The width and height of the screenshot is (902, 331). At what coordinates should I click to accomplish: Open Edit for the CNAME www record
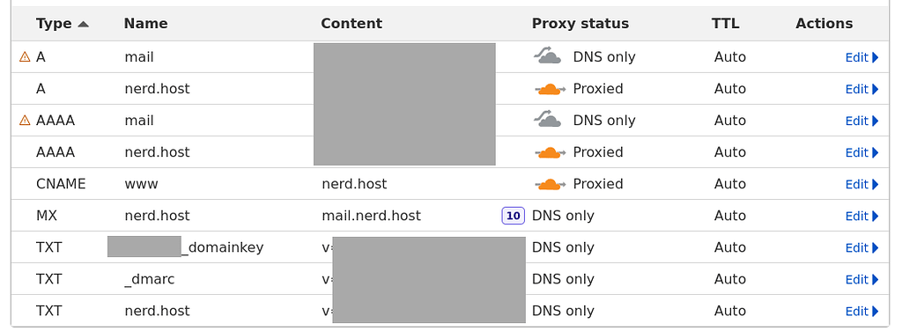(861, 184)
